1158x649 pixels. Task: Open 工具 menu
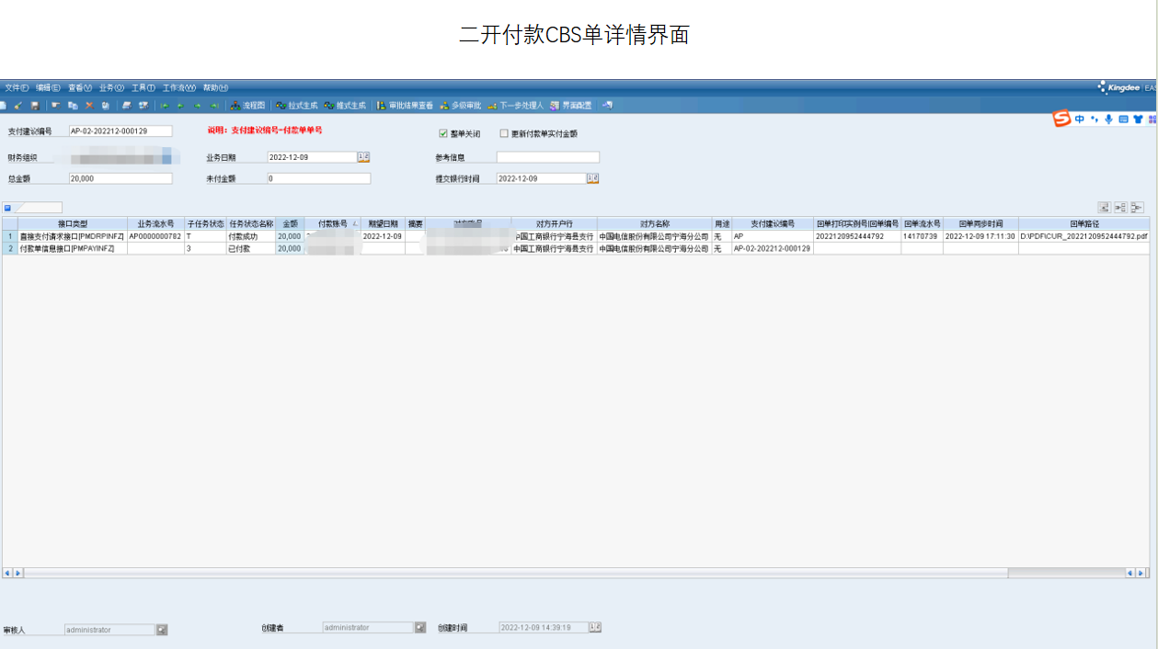click(143, 88)
